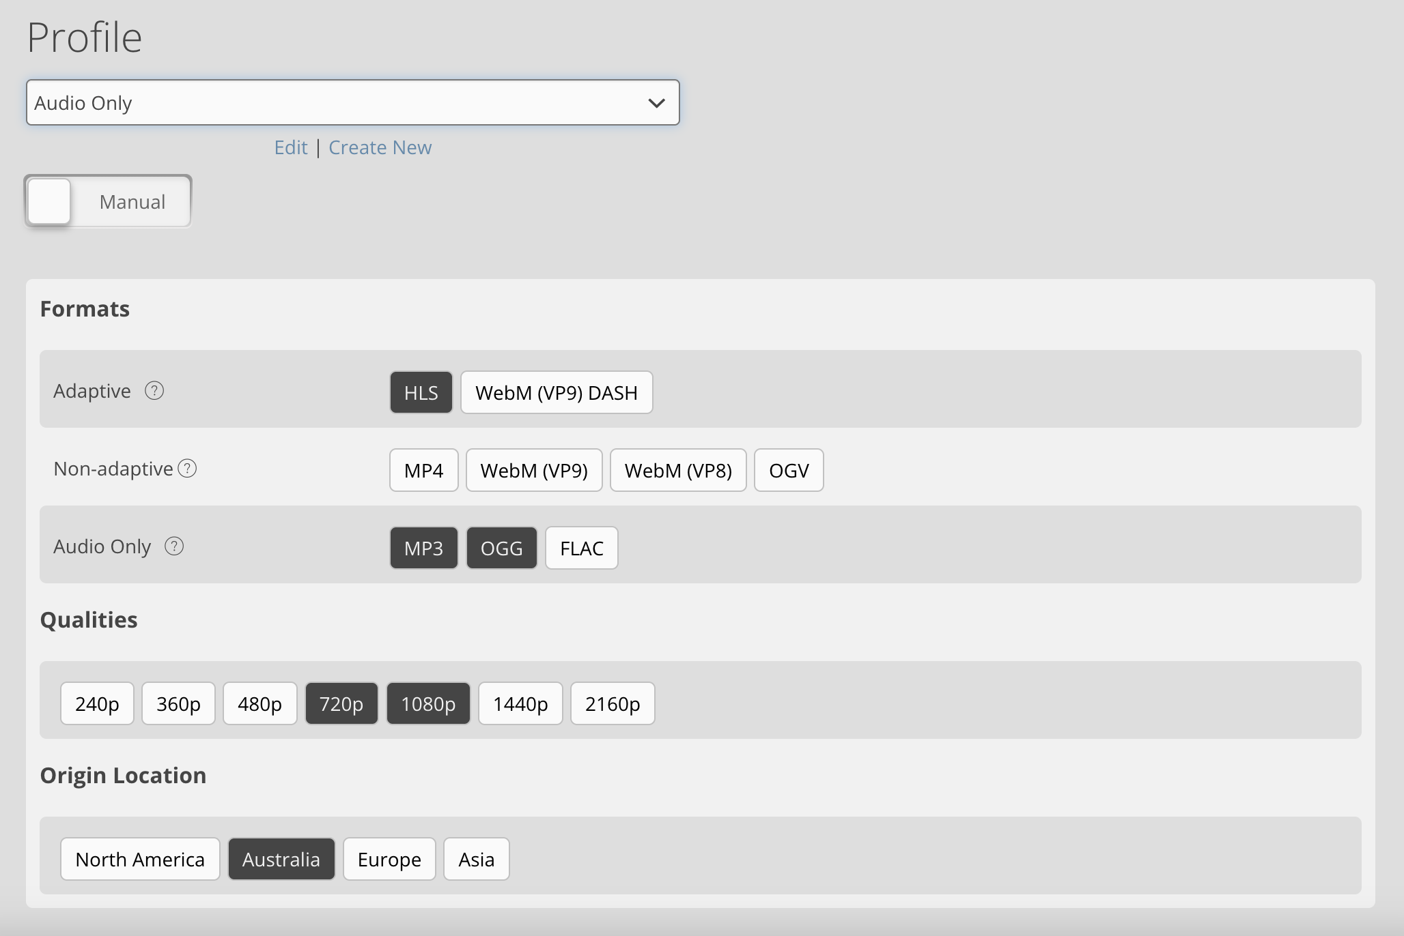Enable the FLAC audio format
Screen dimensions: 1404x936
point(582,548)
